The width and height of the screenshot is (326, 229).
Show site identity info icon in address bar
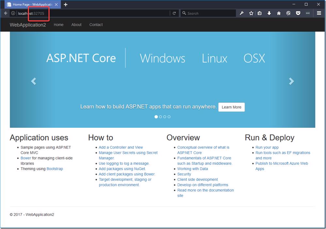tap(13, 13)
